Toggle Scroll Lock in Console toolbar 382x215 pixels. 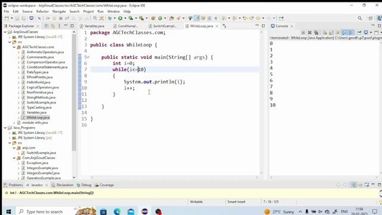[331, 32]
